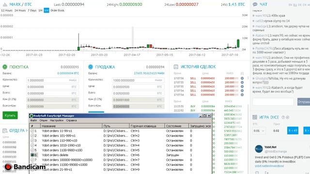Viewport: 310px width, 174px height.
Task: Sort scripts by Горячая клавиша column header
Action: tap(147, 126)
